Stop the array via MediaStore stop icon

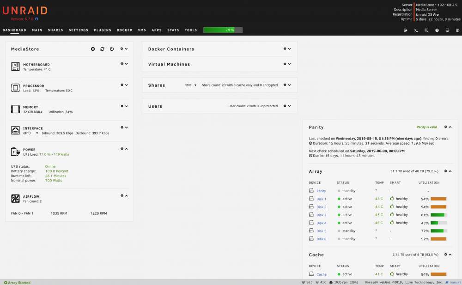coord(93,49)
